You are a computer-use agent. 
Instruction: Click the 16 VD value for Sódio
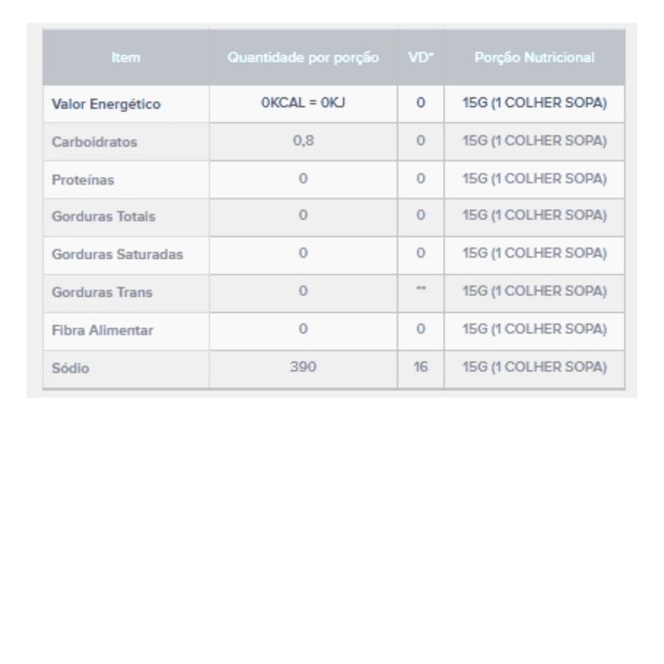421,367
